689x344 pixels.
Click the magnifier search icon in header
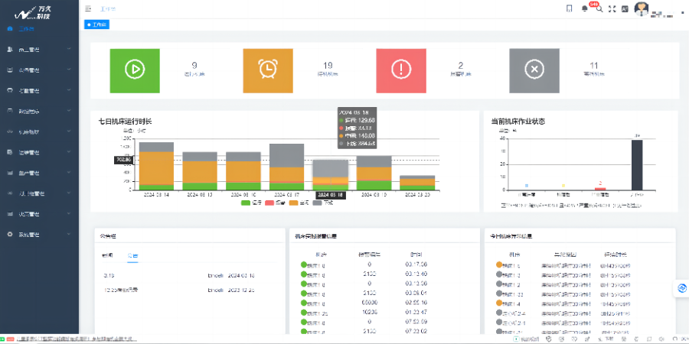(x=599, y=8)
